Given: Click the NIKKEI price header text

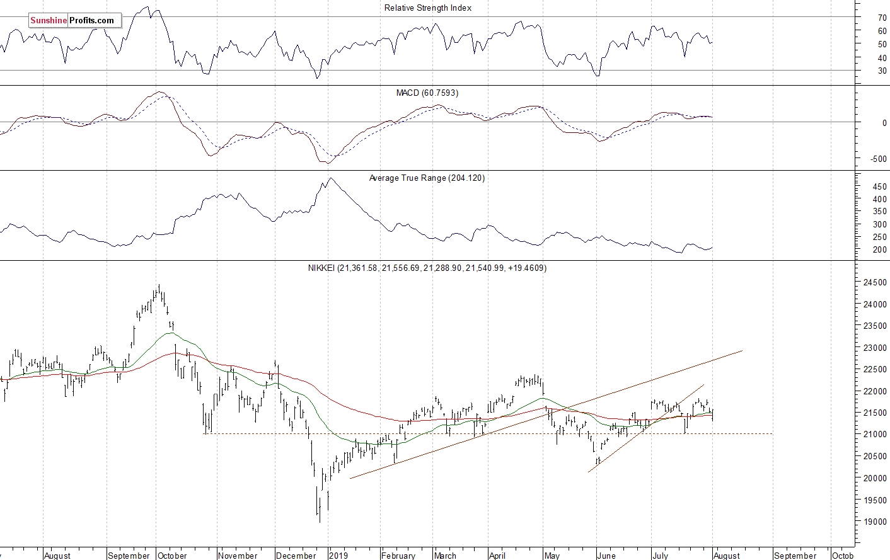Looking at the screenshot, I should pos(427,268).
